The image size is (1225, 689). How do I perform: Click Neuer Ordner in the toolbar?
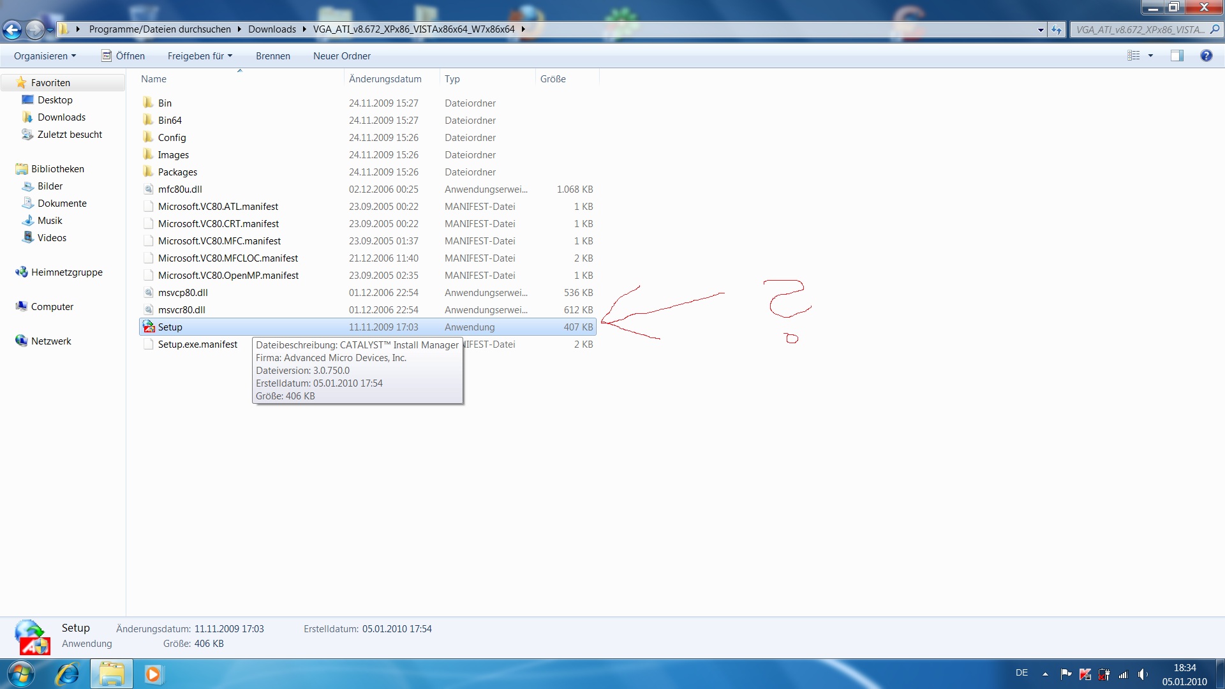click(342, 56)
